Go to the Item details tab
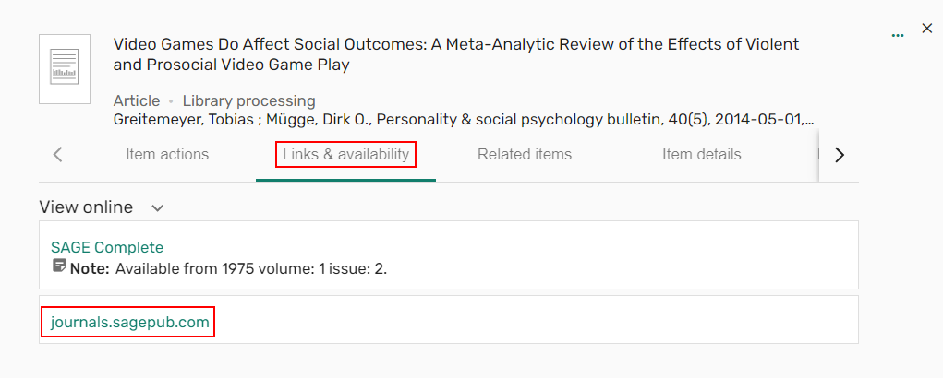This screenshot has width=943, height=378. [x=701, y=155]
